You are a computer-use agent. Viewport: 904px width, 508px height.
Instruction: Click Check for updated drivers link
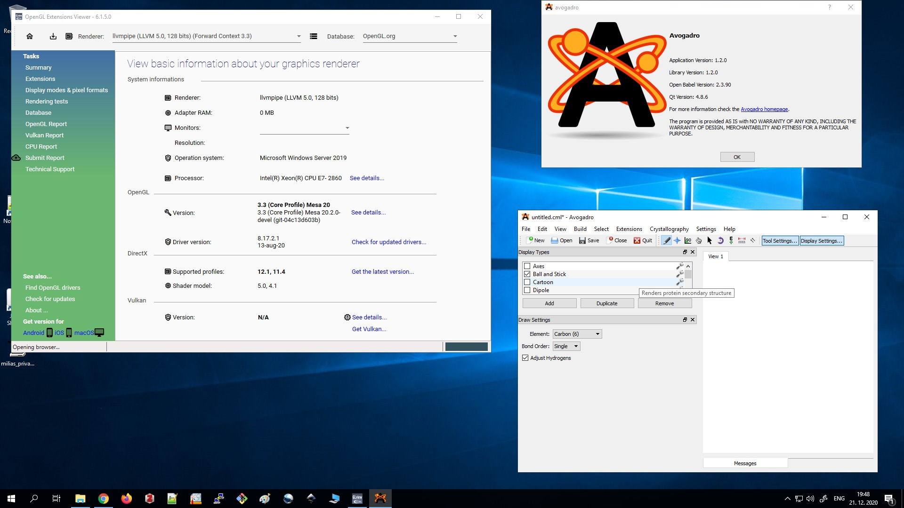point(389,242)
